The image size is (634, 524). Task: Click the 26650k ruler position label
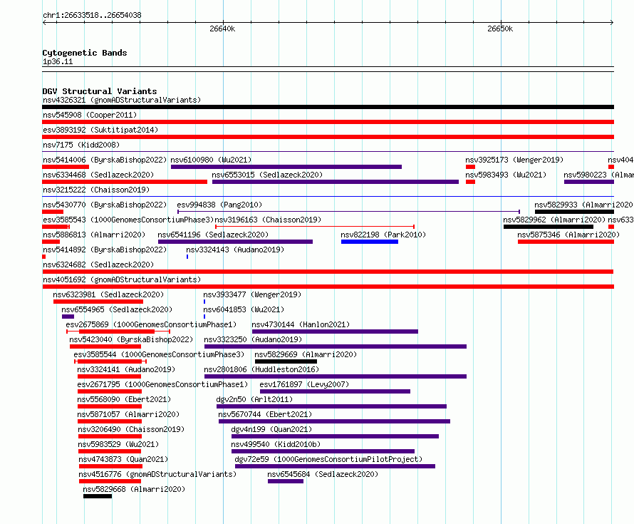tap(500, 29)
